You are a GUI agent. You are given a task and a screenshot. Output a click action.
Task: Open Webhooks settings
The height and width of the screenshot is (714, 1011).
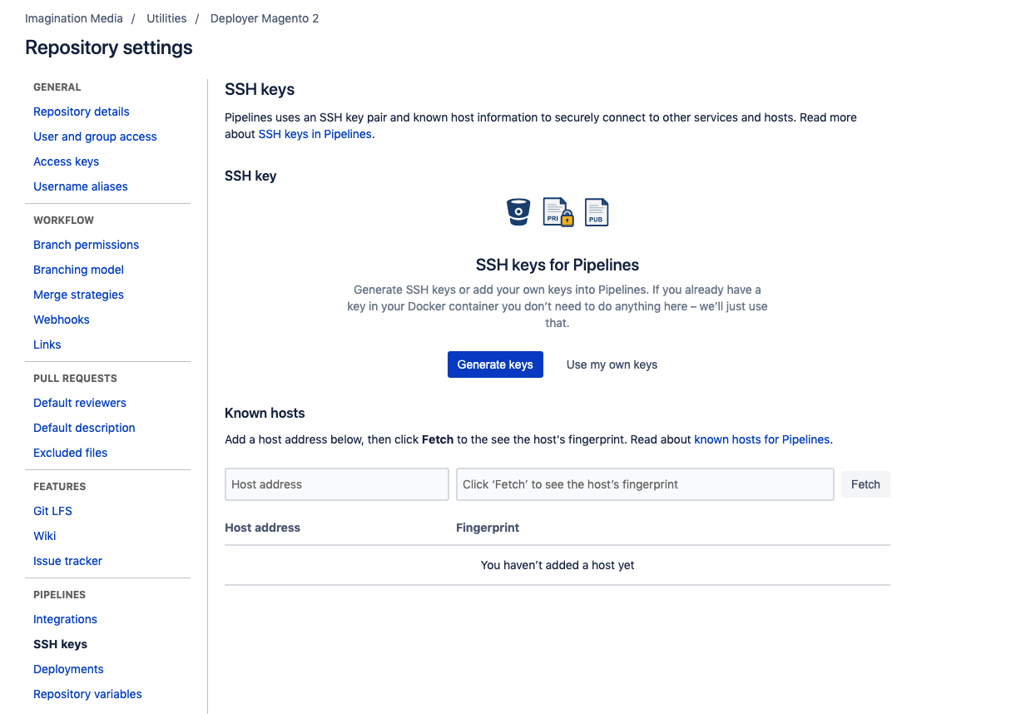click(x=62, y=320)
